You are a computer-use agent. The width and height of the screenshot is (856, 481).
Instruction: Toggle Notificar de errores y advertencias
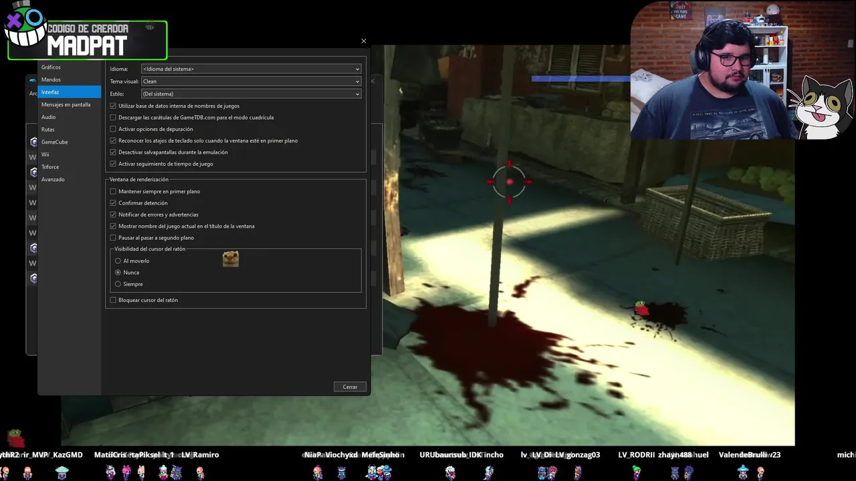[x=113, y=214]
